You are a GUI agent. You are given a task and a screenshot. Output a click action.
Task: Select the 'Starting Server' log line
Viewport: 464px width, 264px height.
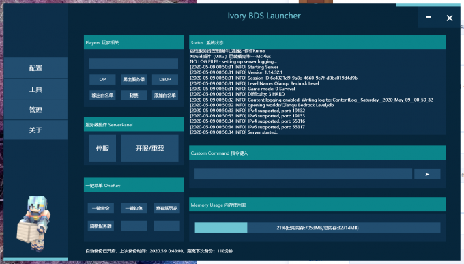coord(234,67)
